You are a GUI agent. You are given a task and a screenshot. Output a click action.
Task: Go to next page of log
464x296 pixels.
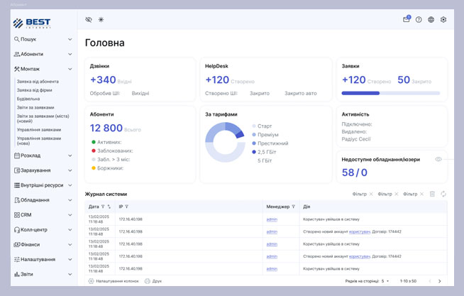pos(439,281)
